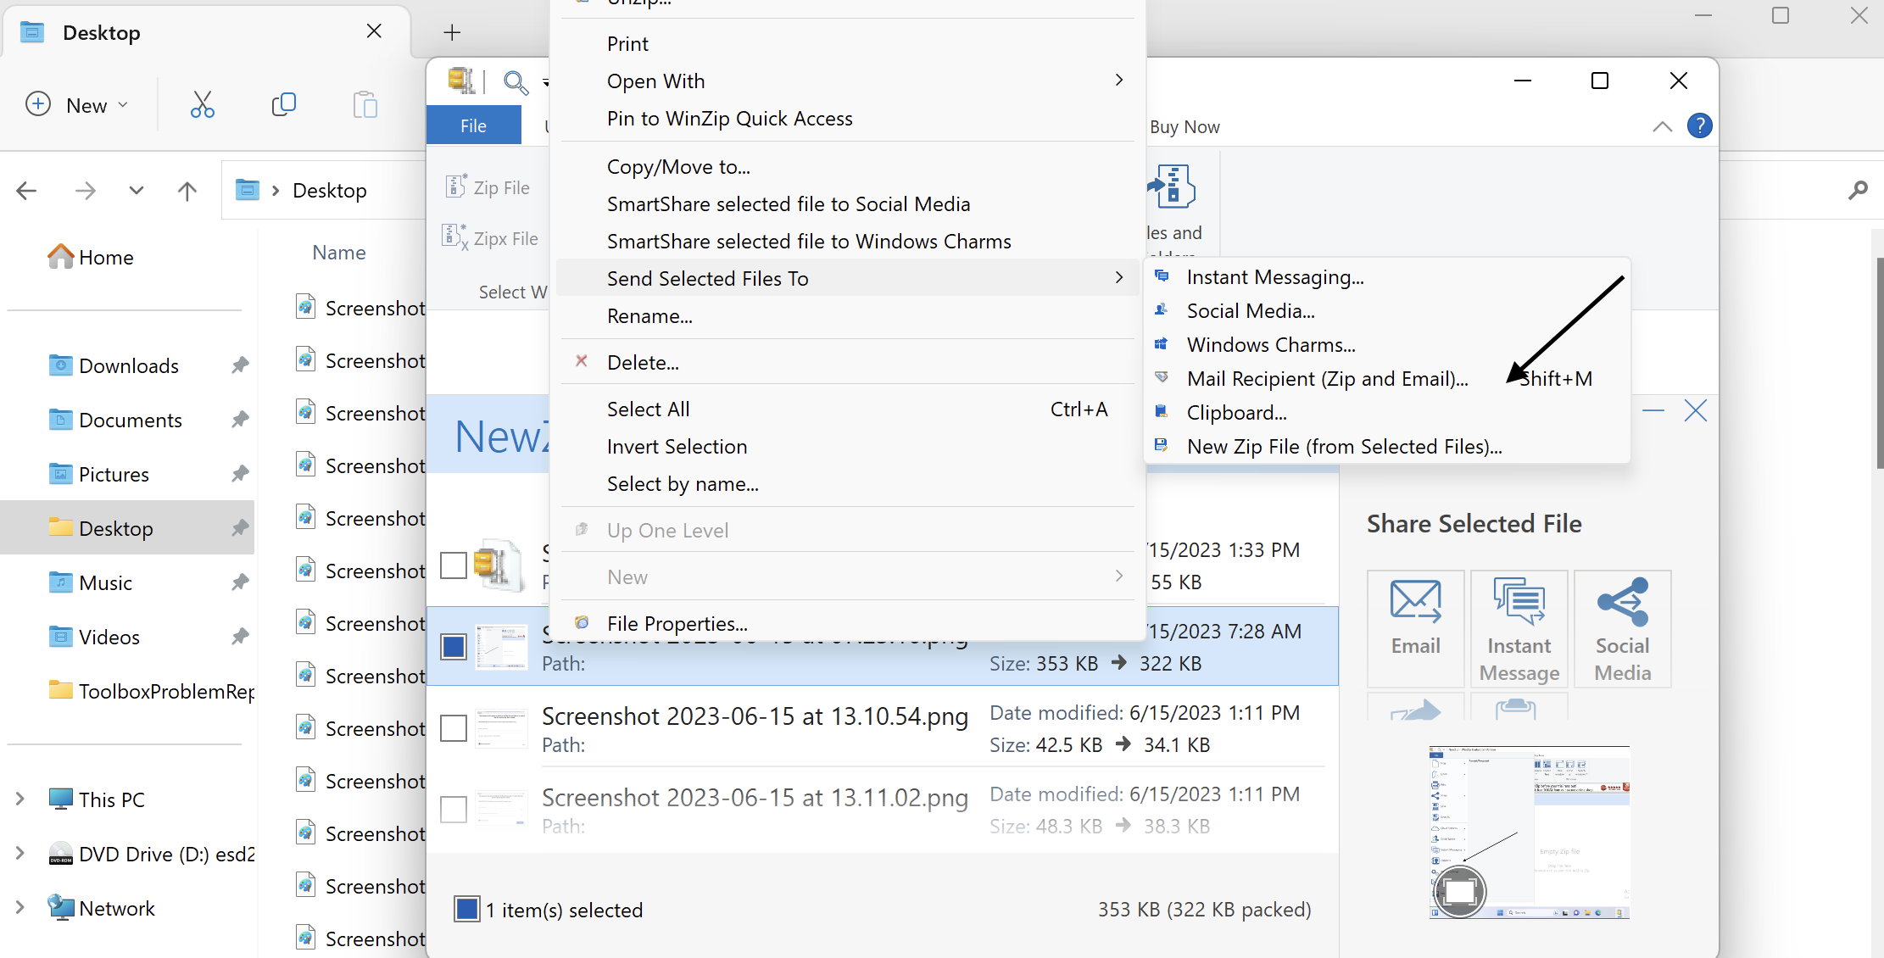Click WinZip search magnifier in quick access bar
This screenshot has height=958, width=1884.
tap(516, 82)
